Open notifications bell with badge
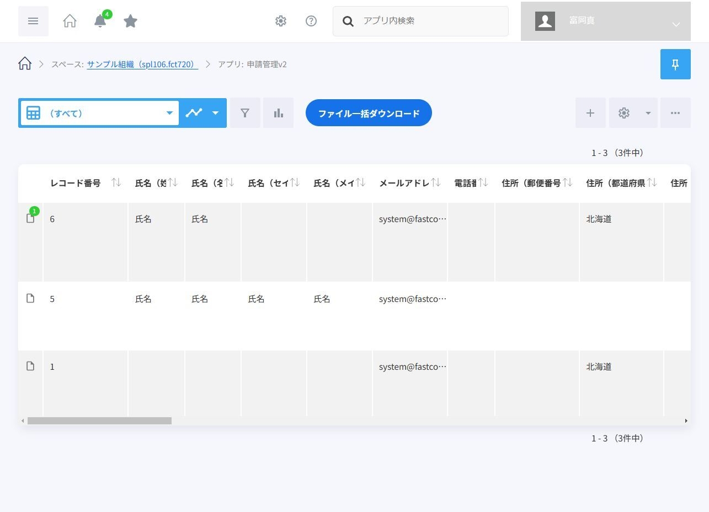This screenshot has width=709, height=512. pyautogui.click(x=100, y=21)
